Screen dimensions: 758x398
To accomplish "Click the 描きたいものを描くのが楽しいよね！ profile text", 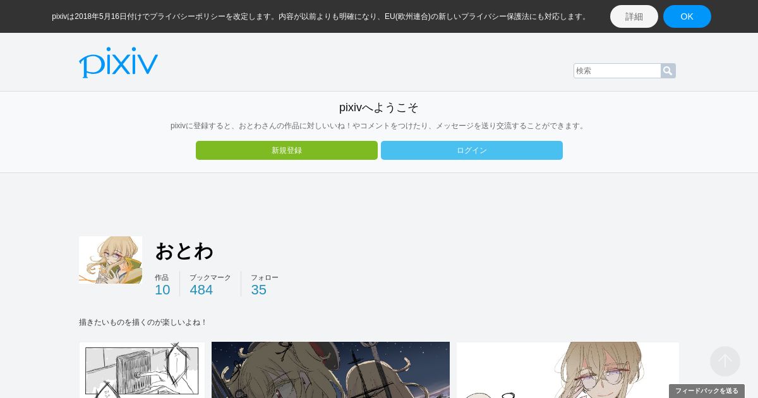I will (143, 322).
